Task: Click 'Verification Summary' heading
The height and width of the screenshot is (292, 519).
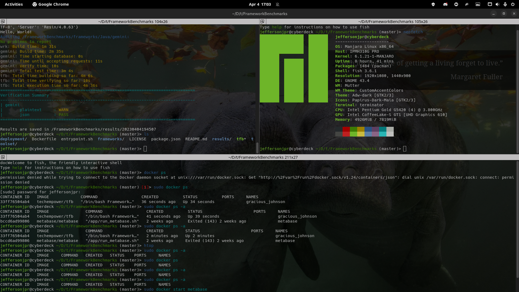Action: [x=25, y=95]
